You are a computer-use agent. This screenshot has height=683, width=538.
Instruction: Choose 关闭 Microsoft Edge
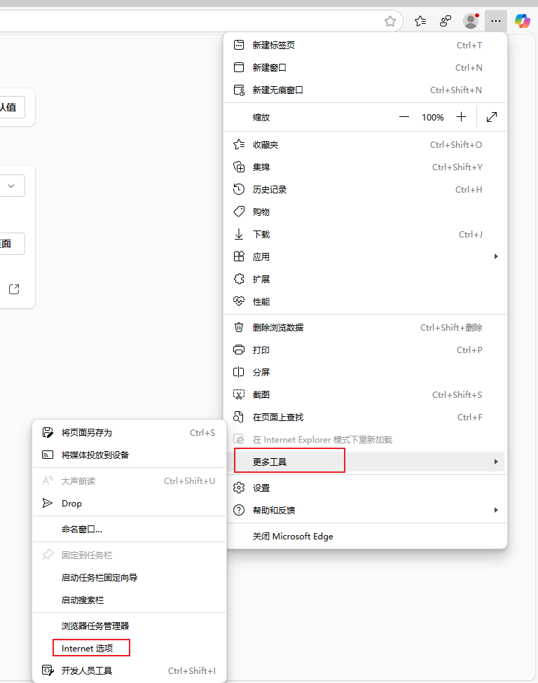365,536
